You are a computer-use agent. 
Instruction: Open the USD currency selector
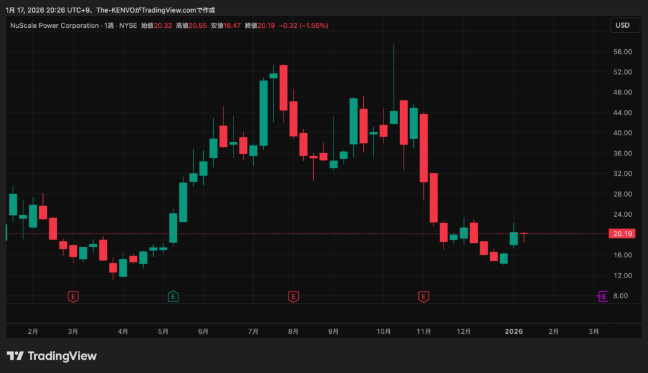pos(623,25)
